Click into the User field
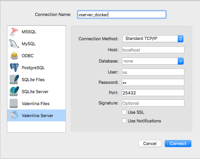Screen dimensions: 200x159 pos(153,72)
